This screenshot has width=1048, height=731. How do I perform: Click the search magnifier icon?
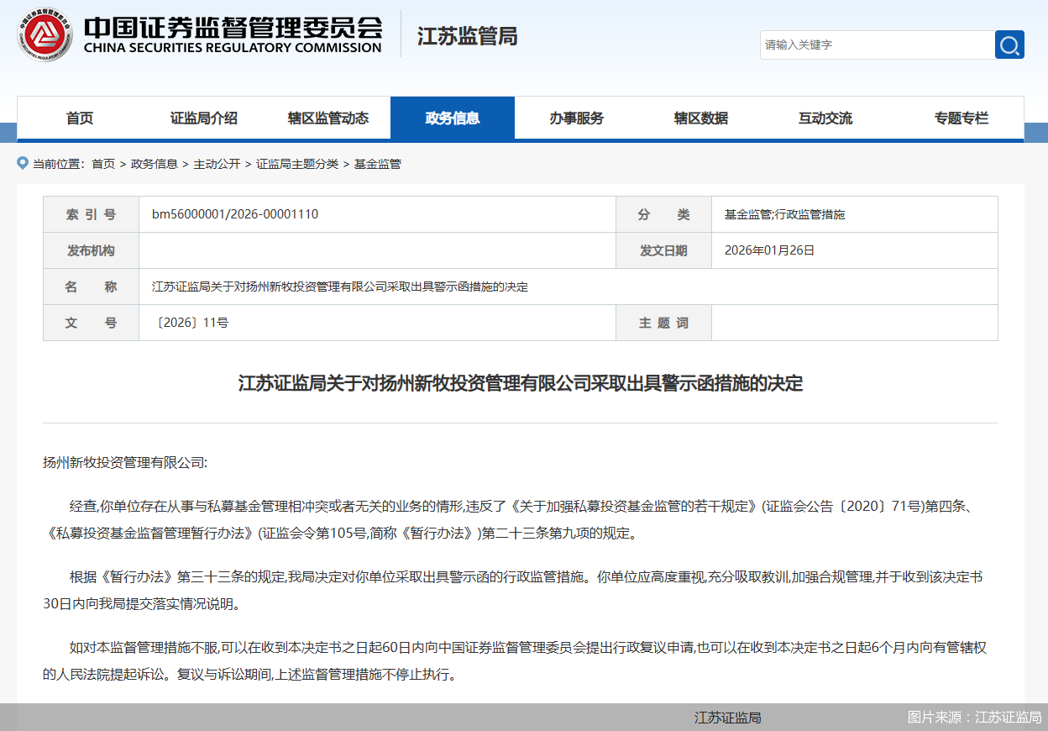[x=1009, y=45]
